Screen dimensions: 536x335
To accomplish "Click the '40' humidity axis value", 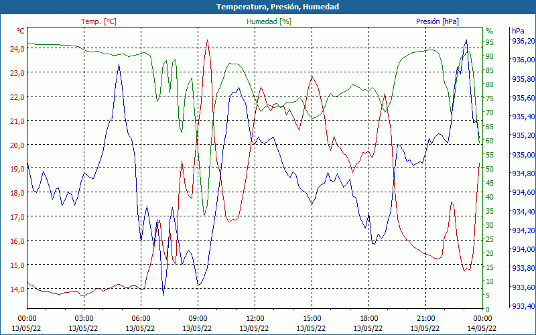I will click(x=490, y=197).
